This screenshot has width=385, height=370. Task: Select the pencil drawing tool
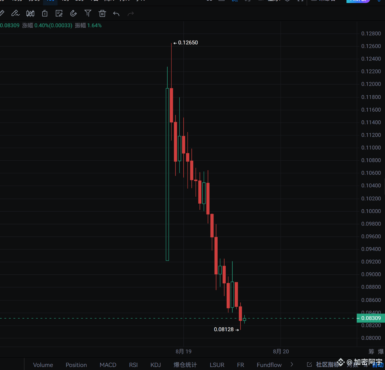coord(15,13)
